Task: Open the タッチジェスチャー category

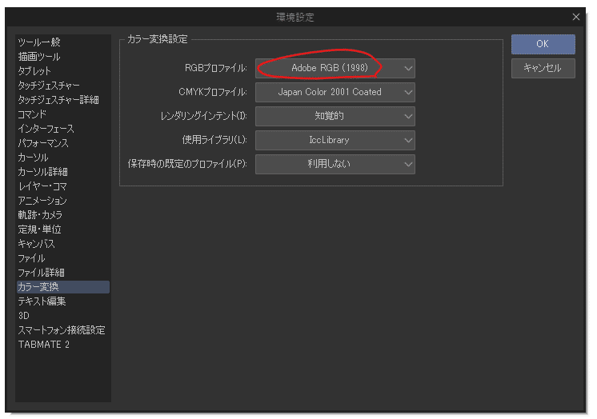Action: click(x=63, y=86)
